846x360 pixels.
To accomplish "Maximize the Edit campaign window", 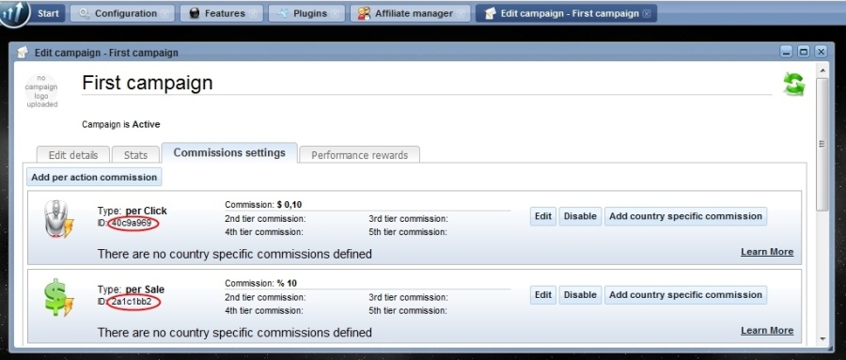I will pyautogui.click(x=804, y=52).
